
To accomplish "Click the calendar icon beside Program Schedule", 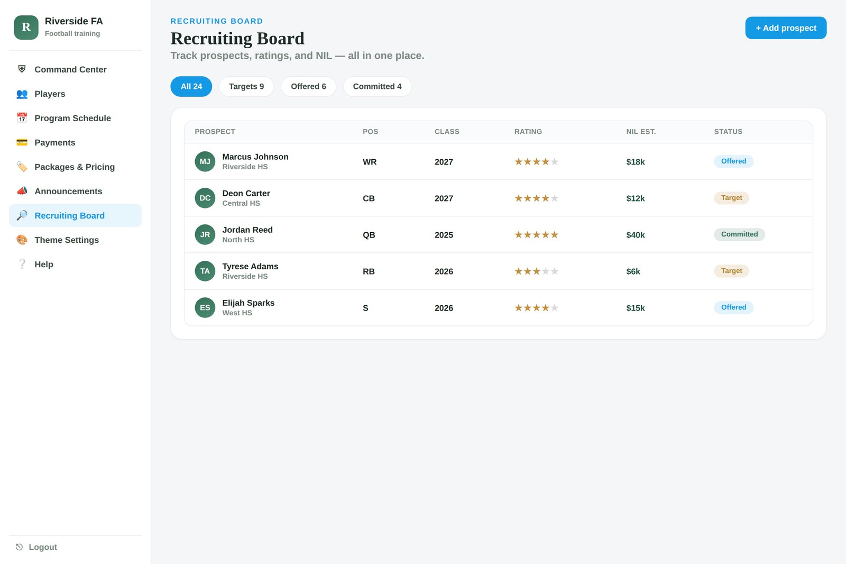I will [22, 118].
